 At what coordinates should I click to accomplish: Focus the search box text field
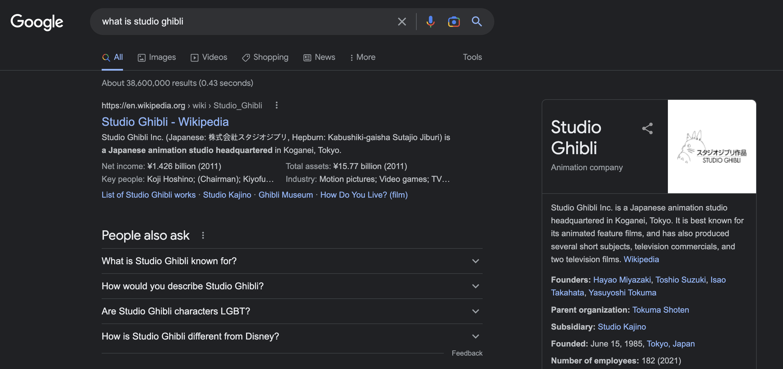click(243, 22)
